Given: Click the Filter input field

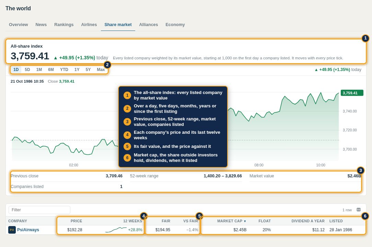Looking at the screenshot, I should [39, 210].
